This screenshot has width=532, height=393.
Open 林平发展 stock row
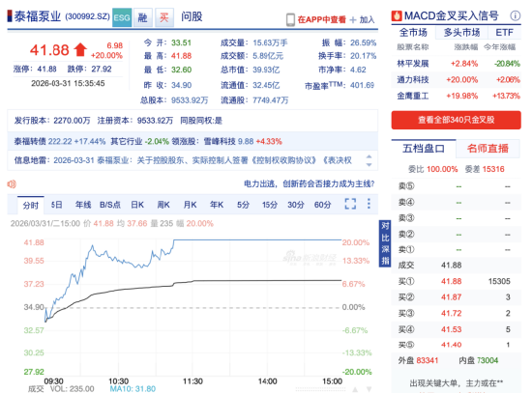coord(456,64)
